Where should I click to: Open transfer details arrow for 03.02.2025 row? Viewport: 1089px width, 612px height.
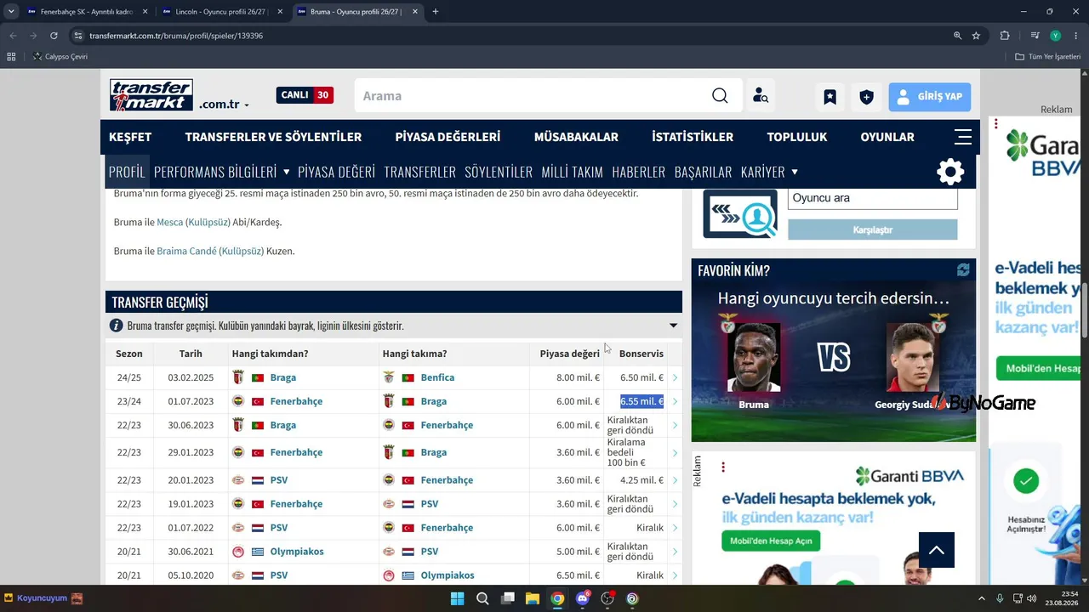pos(675,377)
